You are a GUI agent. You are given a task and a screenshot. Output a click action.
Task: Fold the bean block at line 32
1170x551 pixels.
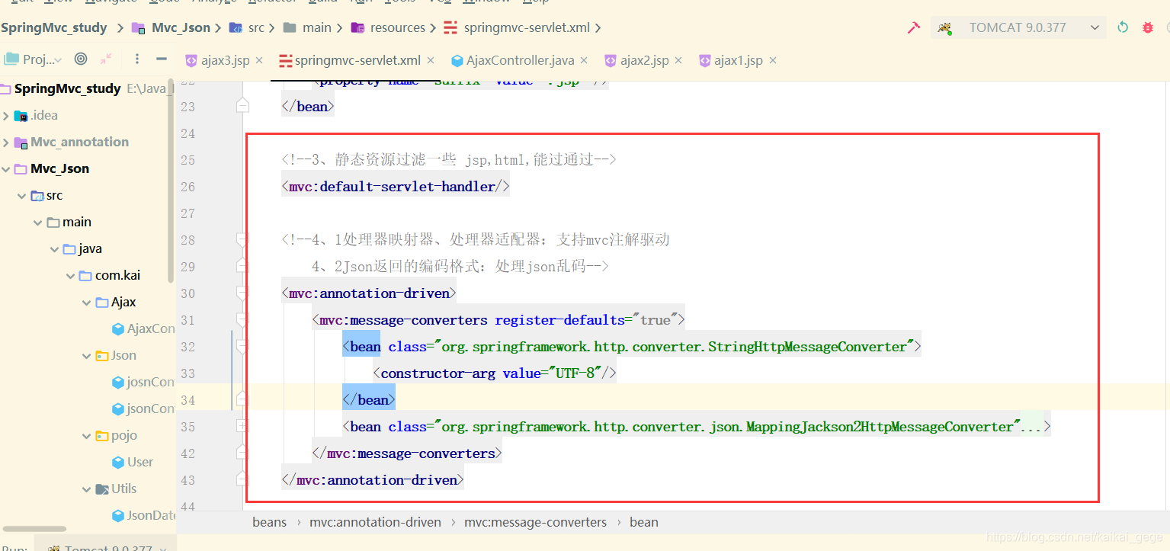pyautogui.click(x=242, y=346)
